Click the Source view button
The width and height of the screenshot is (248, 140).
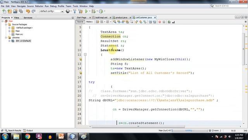click(x=80, y=22)
